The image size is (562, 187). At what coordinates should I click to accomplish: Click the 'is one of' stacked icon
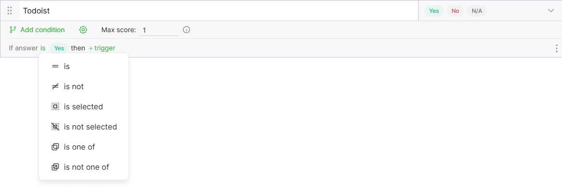55,147
